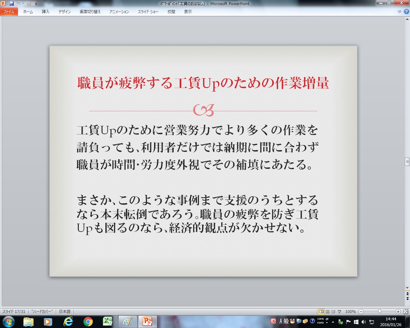Switch to Normal view using status bar icon
The image size is (410, 328).
coord(321,311)
